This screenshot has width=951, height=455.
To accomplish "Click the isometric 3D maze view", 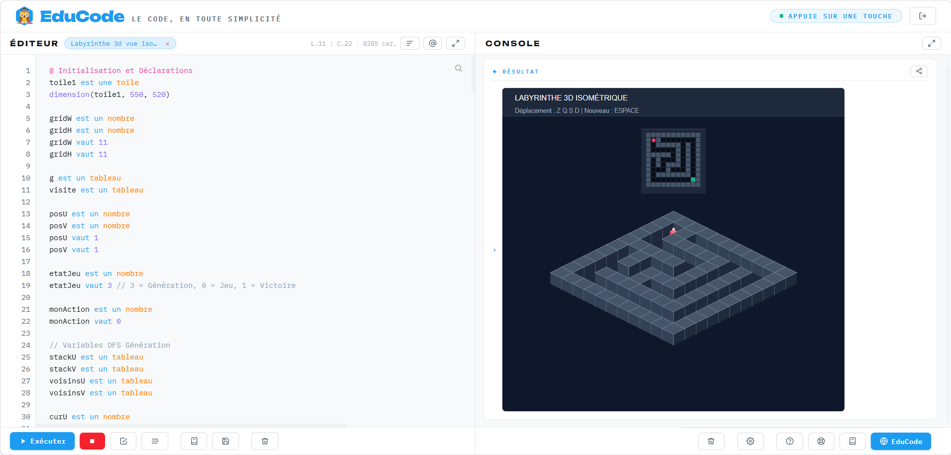I will point(673,278).
